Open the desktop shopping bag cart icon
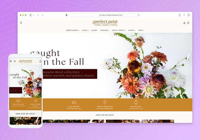Viewport: 200px width, 140px height. tap(188, 23)
